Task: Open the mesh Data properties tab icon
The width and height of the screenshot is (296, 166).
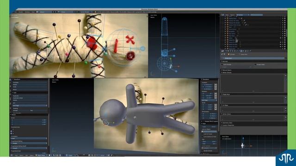Action: point(241,51)
